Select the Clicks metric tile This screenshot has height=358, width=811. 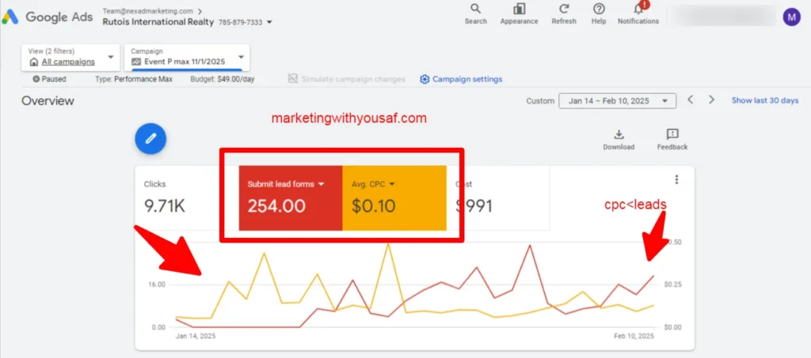pyautogui.click(x=187, y=198)
